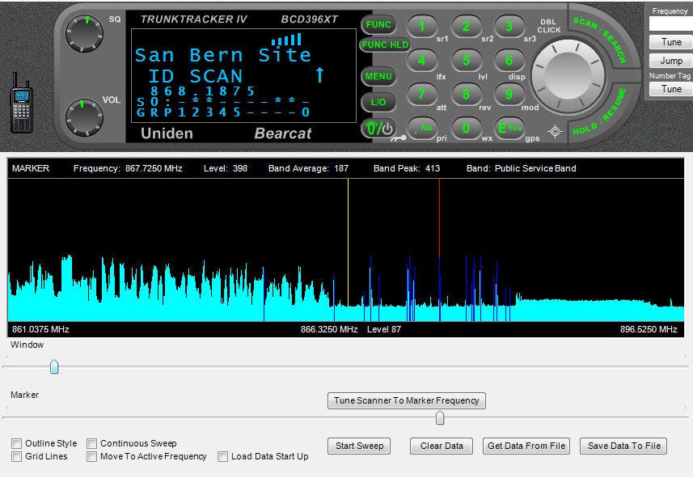Enable the Grid Lines checkbox
Viewport: 693px width, 478px height.
point(17,456)
